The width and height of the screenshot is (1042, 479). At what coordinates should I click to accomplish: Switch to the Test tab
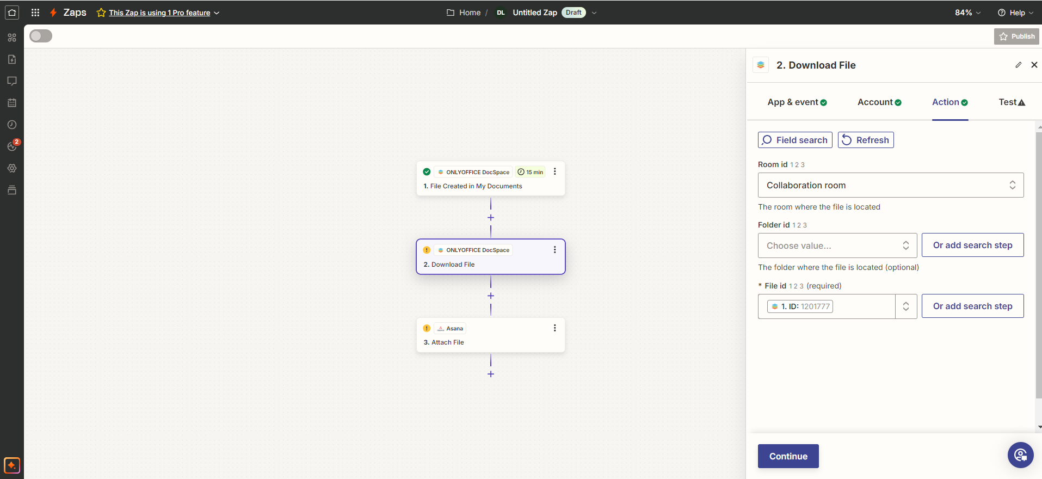[x=1012, y=102]
